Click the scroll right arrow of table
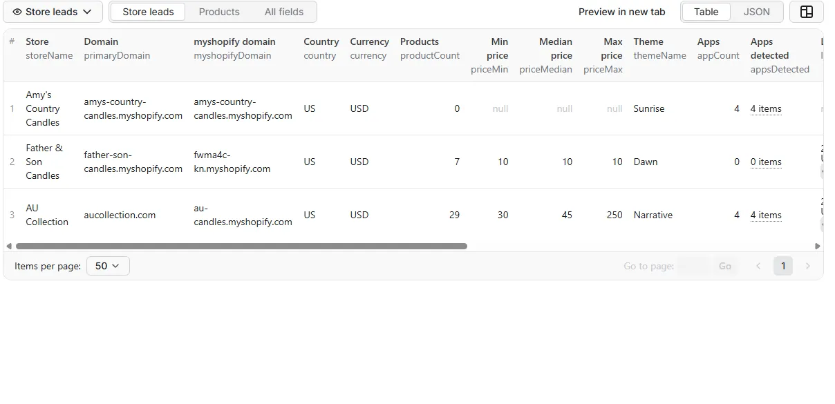This screenshot has height=404, width=835. click(x=818, y=246)
